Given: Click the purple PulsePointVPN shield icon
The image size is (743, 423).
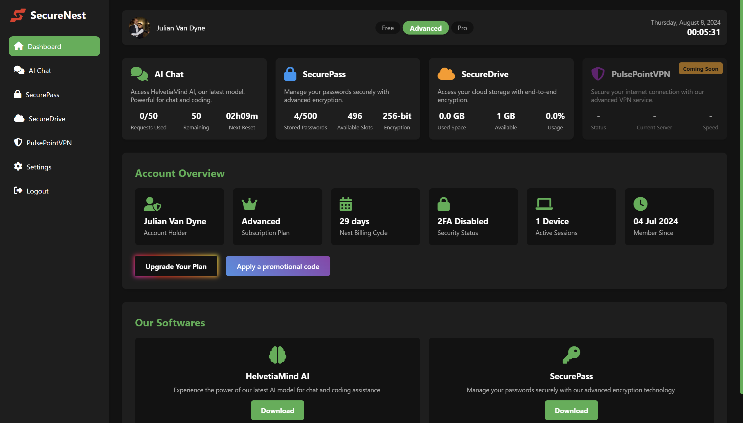Looking at the screenshot, I should tap(598, 74).
